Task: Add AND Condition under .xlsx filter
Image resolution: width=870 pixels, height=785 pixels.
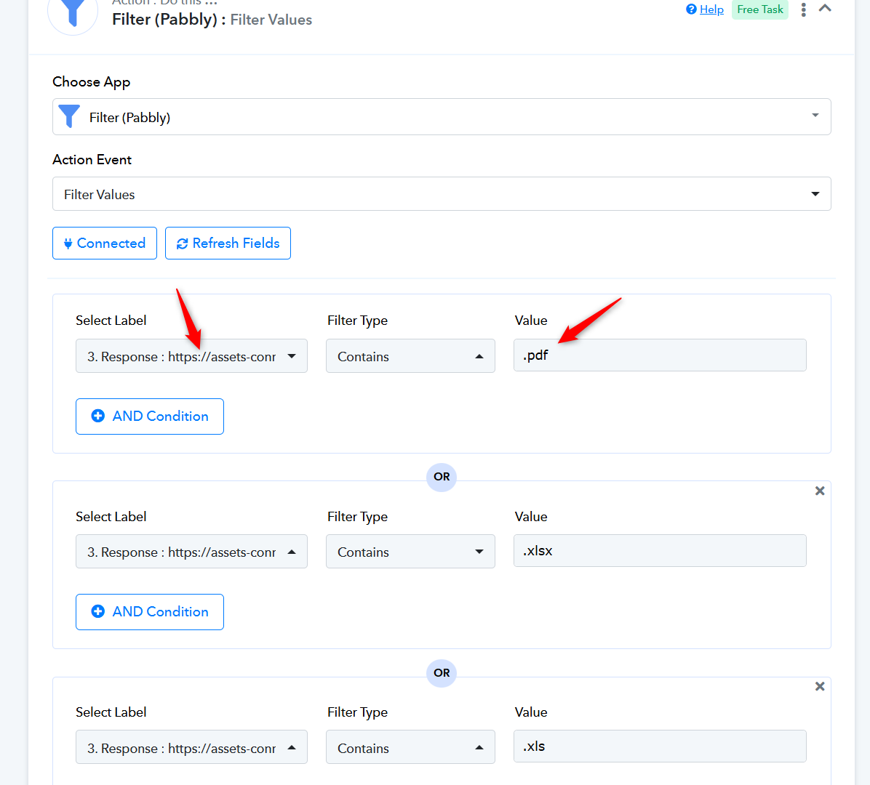Action: [x=150, y=612]
